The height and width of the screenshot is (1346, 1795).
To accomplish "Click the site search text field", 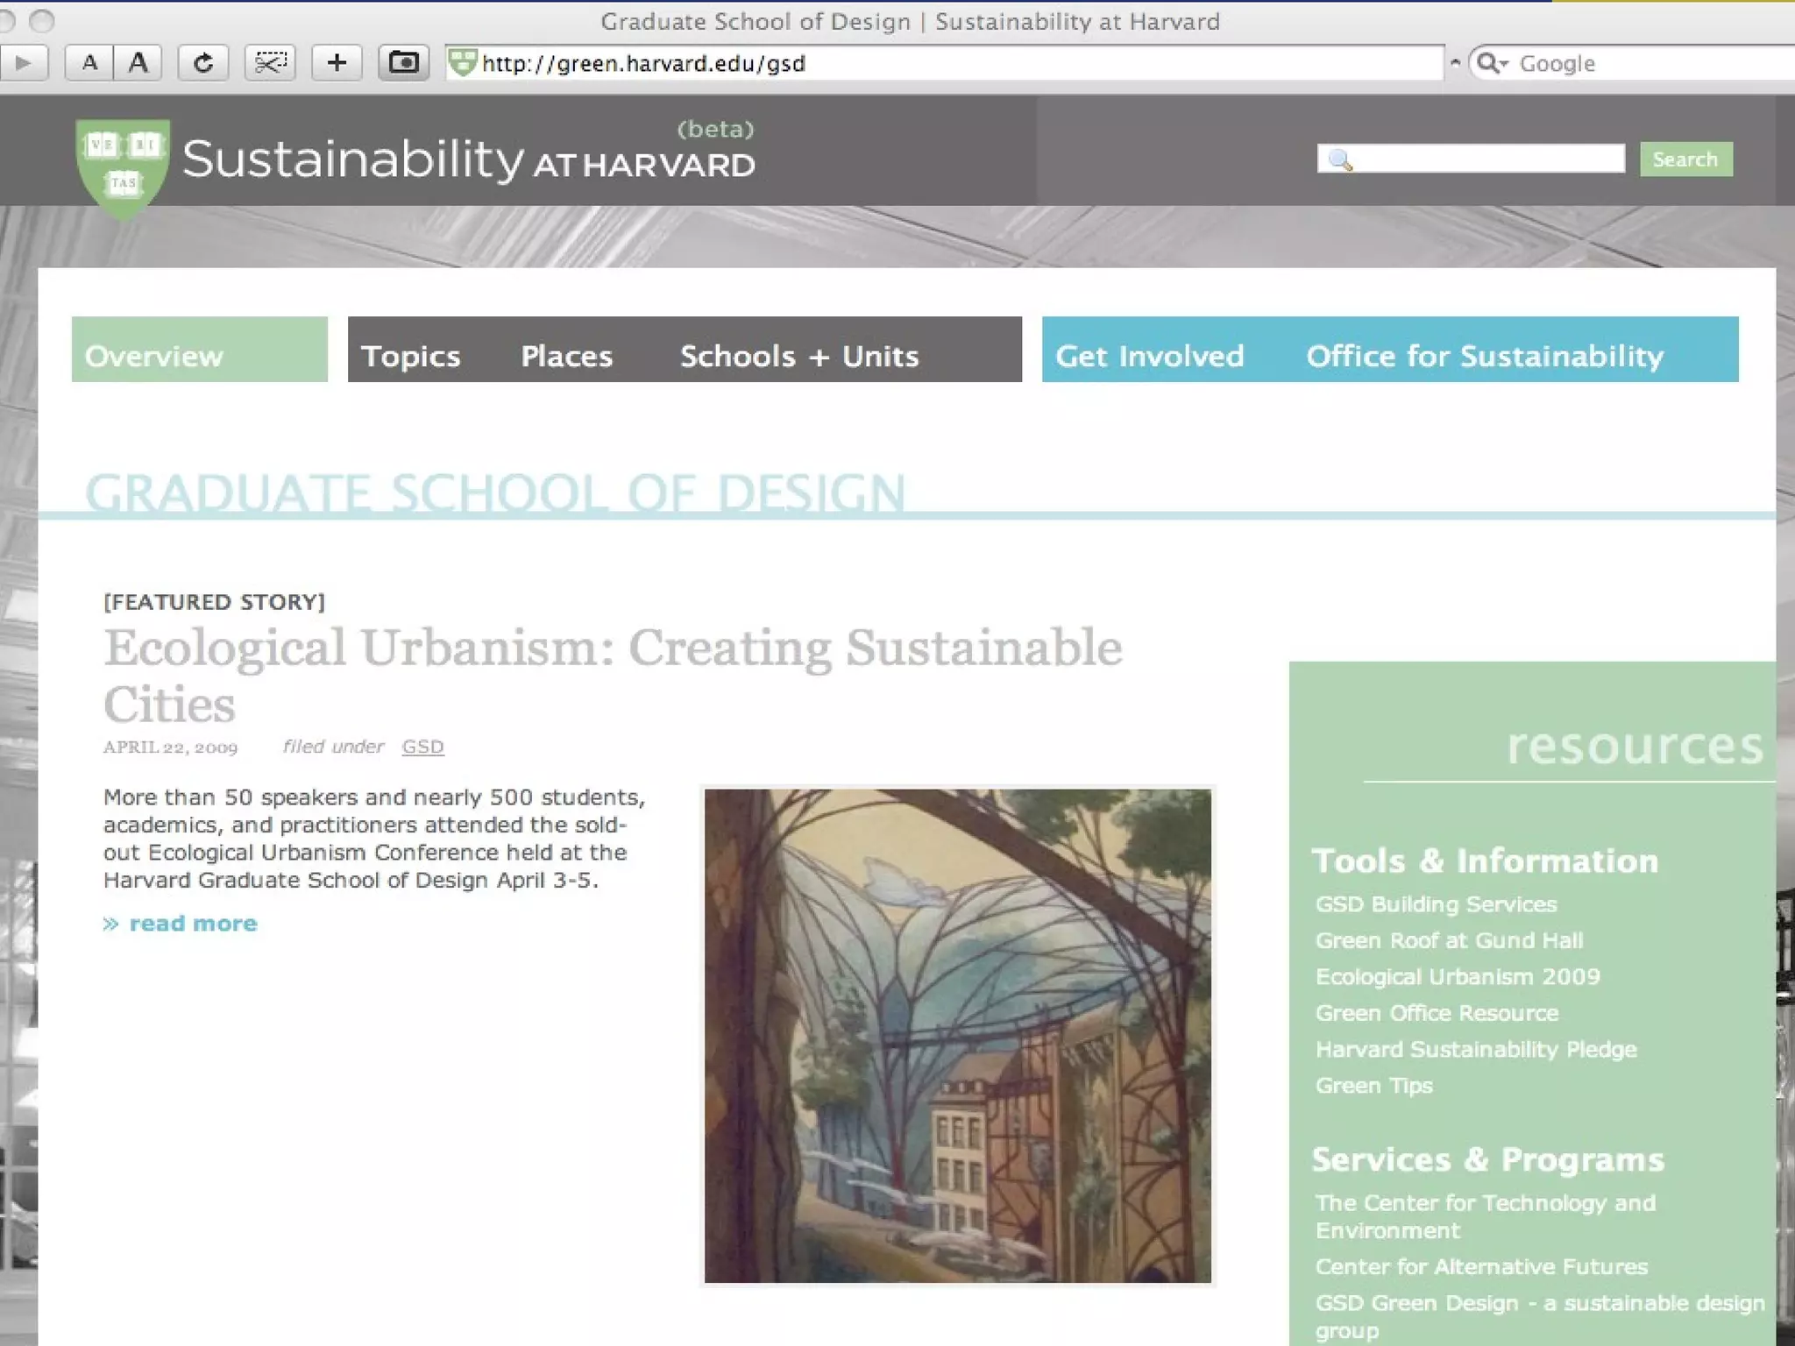I will (x=1481, y=159).
